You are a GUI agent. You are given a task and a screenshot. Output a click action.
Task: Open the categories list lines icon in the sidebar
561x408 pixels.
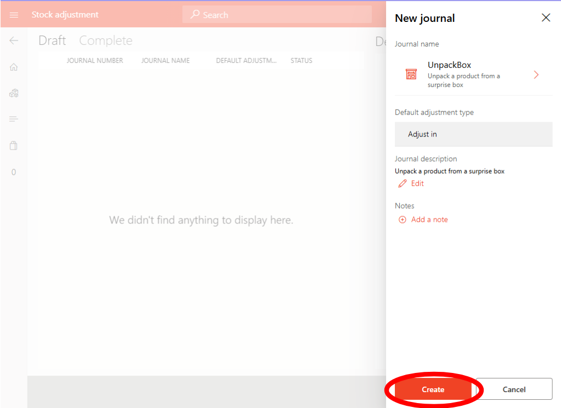pyautogui.click(x=14, y=119)
